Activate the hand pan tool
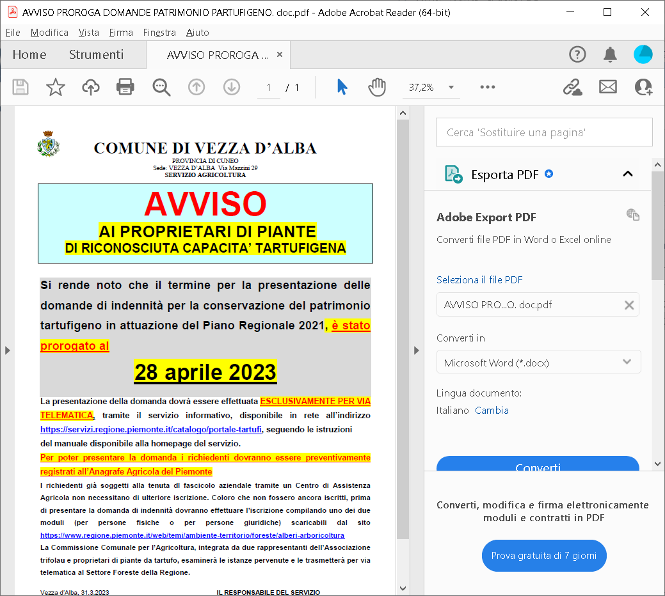Viewport: 665px width, 596px height. [377, 87]
